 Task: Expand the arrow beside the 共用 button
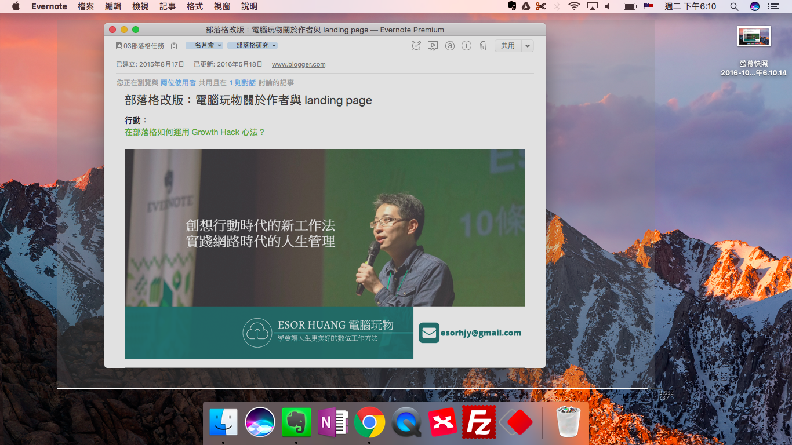pyautogui.click(x=527, y=46)
